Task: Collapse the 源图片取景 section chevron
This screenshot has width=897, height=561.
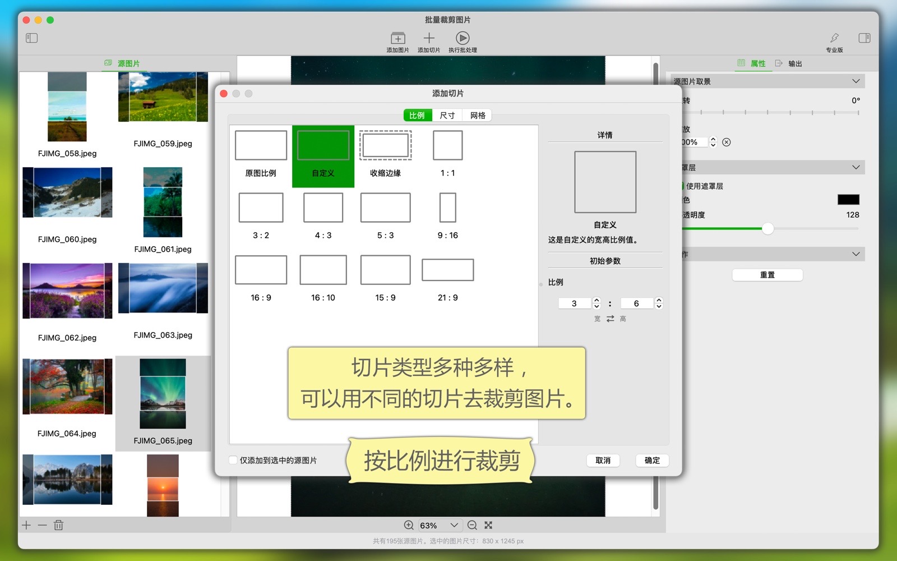Action: coord(856,81)
